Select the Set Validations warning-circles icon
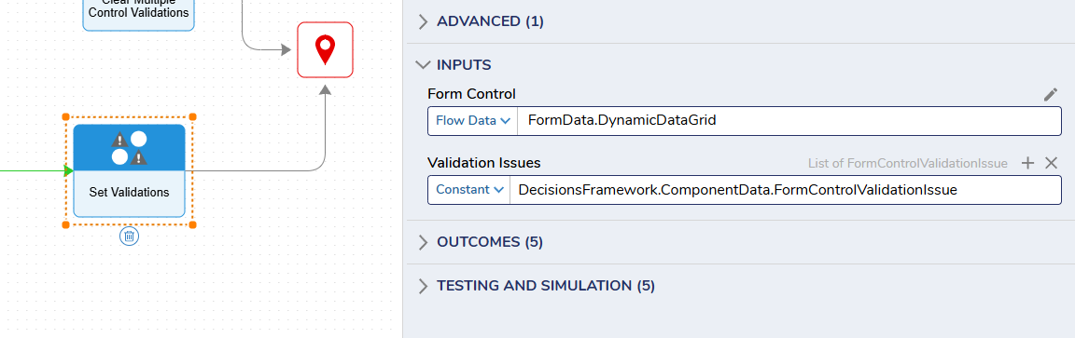The height and width of the screenshot is (338, 1075). 130,148
